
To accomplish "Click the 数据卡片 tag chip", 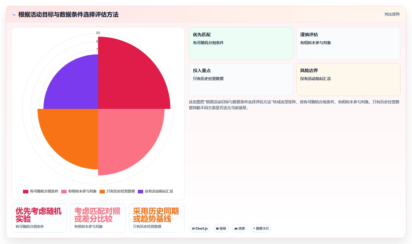I will (x=261, y=228).
